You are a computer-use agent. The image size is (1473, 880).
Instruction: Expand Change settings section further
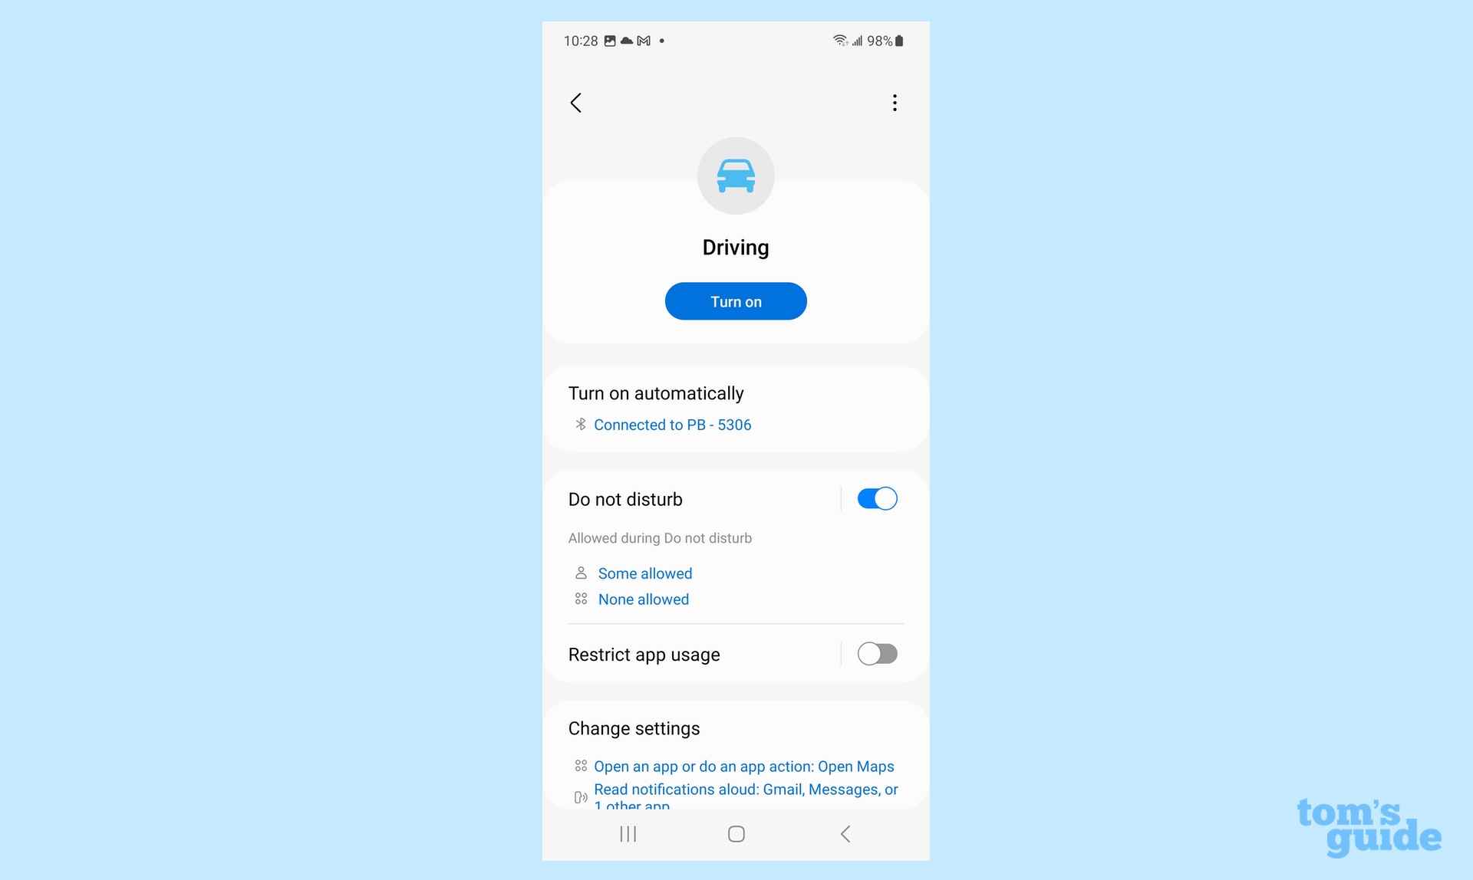click(633, 727)
